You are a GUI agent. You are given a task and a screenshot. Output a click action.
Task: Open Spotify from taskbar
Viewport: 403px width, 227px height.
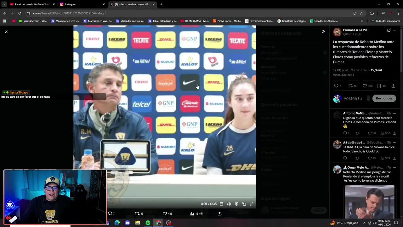tap(148, 223)
